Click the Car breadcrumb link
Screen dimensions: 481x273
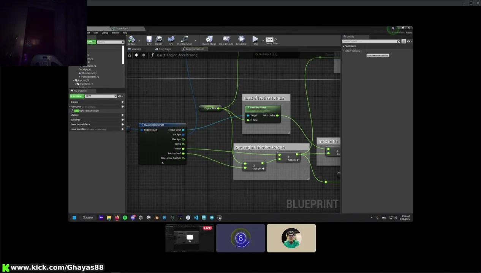click(x=160, y=55)
